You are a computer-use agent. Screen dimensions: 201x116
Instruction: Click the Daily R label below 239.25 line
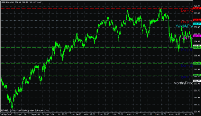pos(187,22)
